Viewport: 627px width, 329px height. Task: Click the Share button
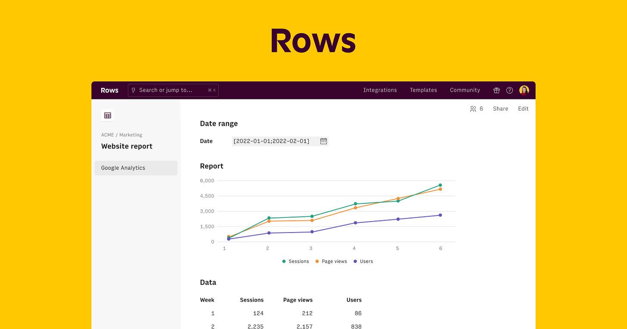coord(500,109)
